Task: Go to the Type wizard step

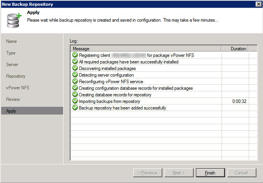Action: point(11,53)
